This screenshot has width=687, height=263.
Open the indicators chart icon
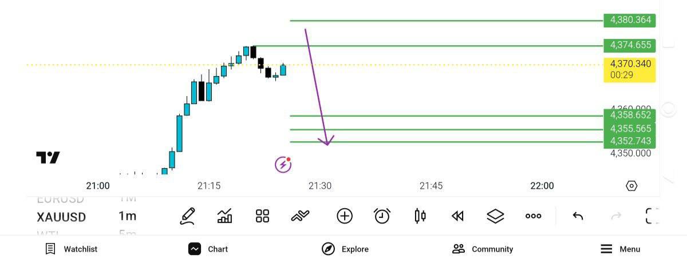coord(225,216)
